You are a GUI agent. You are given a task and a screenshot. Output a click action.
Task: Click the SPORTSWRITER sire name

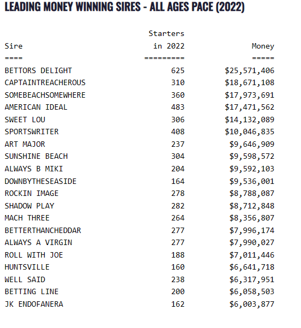pyautogui.click(x=32, y=132)
